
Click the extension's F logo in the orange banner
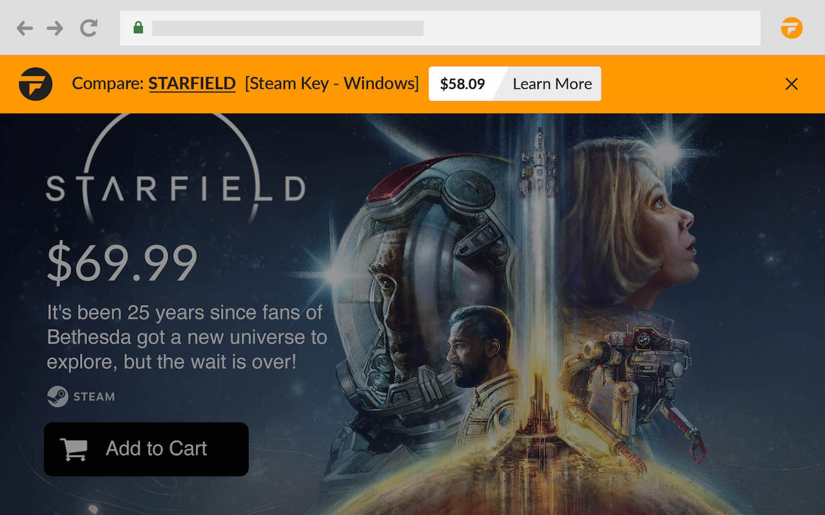35,84
